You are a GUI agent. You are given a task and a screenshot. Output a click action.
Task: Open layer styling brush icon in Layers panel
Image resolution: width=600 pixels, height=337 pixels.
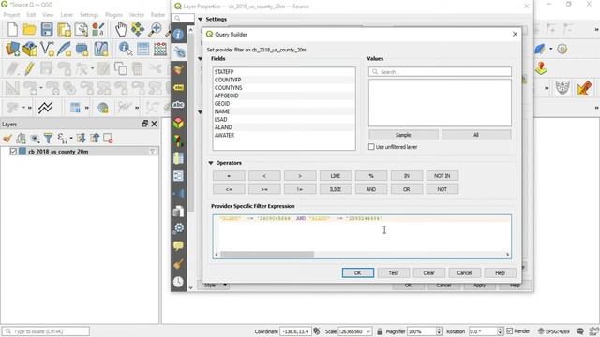(x=7, y=138)
